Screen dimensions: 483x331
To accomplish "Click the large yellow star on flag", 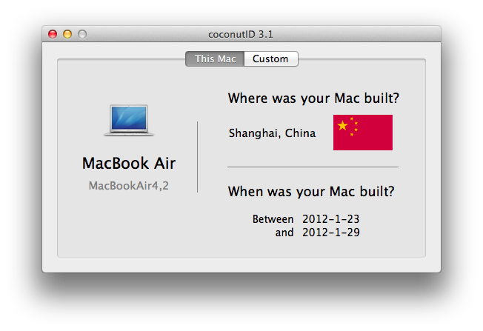I will pyautogui.click(x=342, y=125).
